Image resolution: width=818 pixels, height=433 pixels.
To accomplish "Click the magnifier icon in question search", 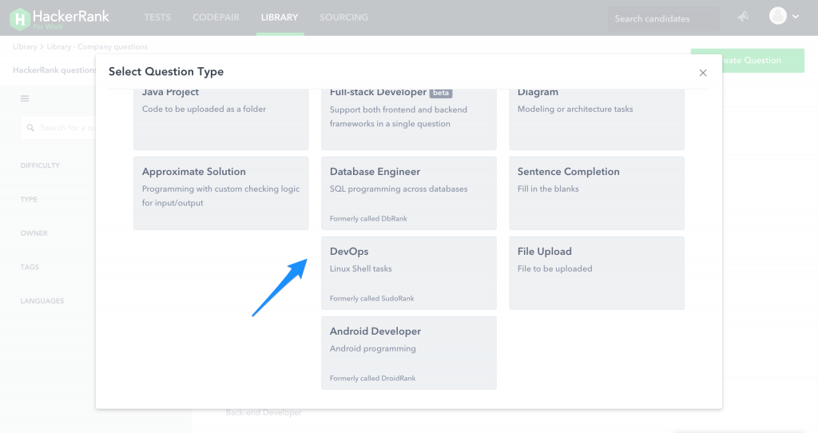I will 30,127.
